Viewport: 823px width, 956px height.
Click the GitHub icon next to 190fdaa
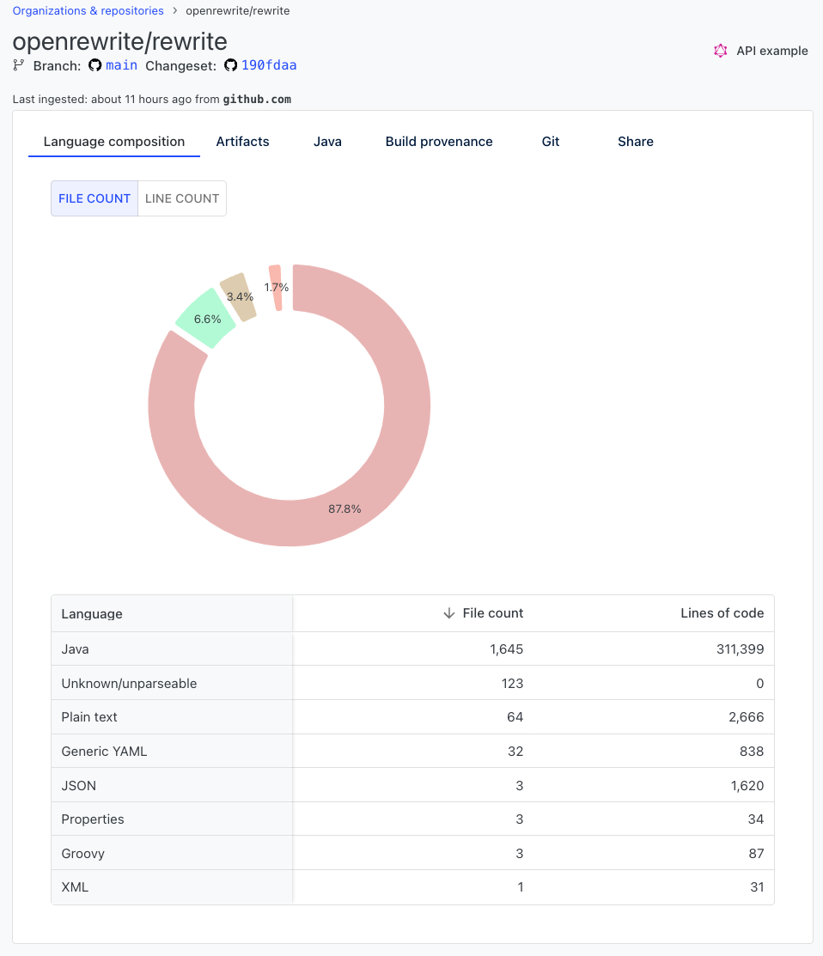(230, 65)
